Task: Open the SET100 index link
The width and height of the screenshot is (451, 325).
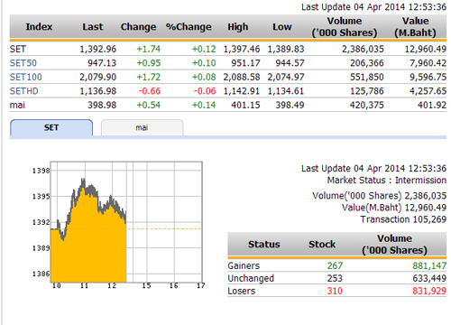Action: [25, 77]
